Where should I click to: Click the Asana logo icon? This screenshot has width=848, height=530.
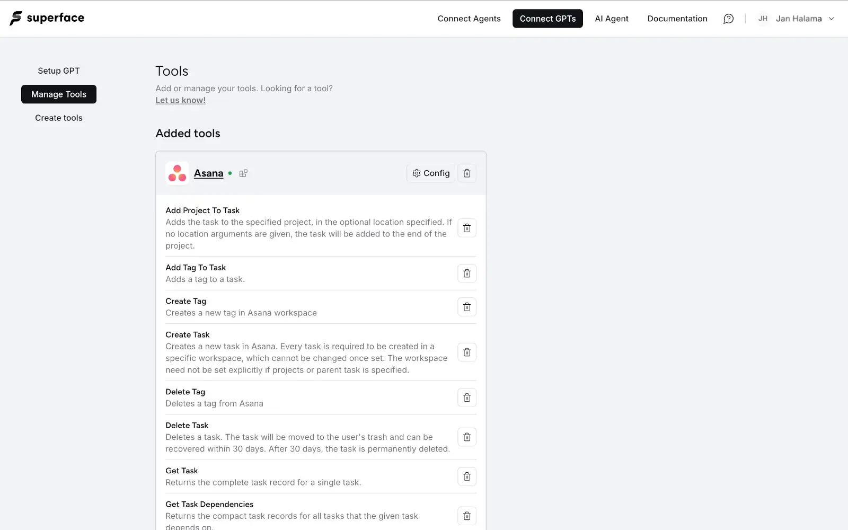(x=177, y=173)
